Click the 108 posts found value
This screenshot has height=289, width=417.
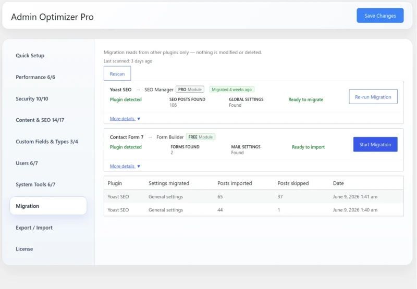point(173,105)
